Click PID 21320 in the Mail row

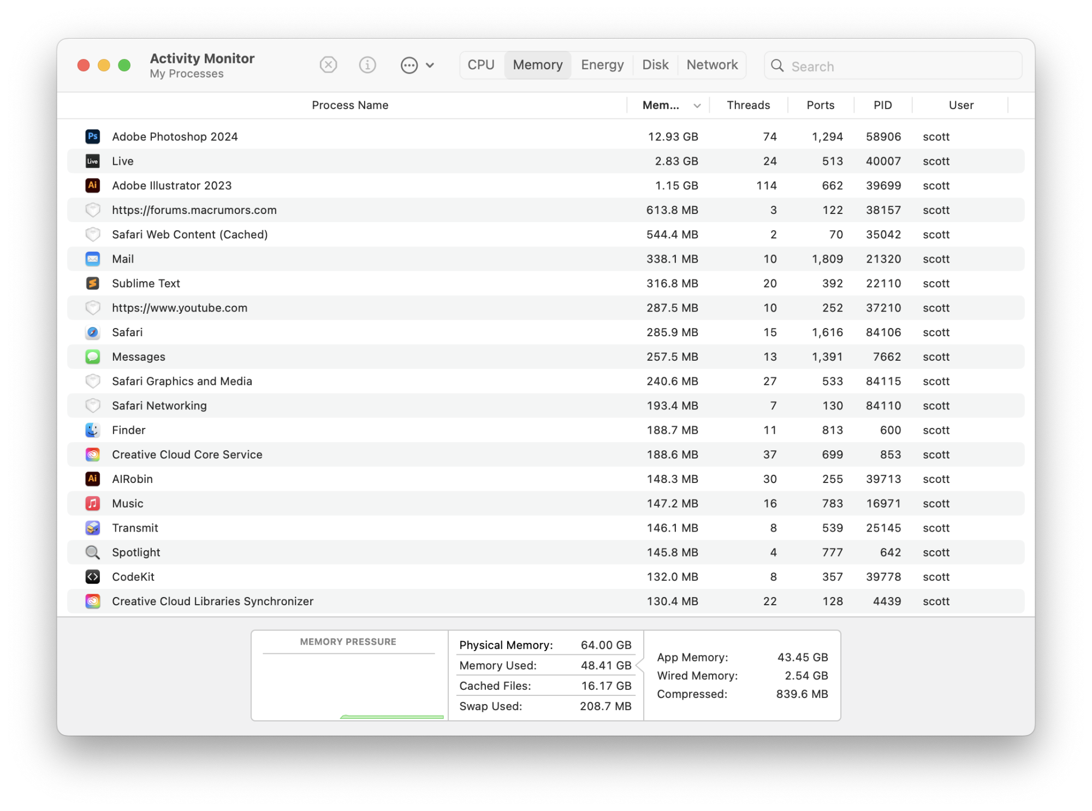(x=883, y=259)
